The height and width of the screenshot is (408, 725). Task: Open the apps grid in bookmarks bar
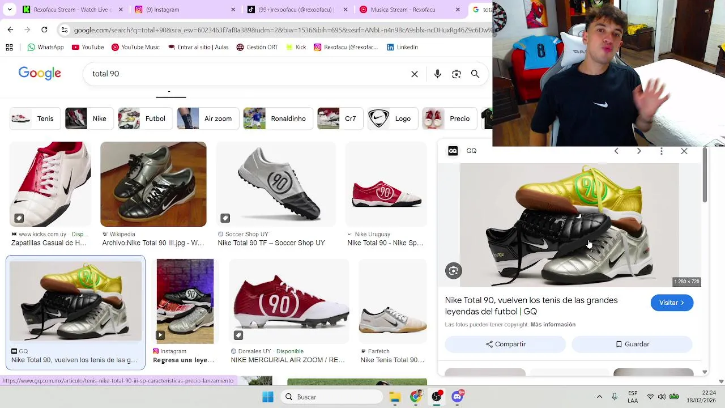tap(9, 47)
